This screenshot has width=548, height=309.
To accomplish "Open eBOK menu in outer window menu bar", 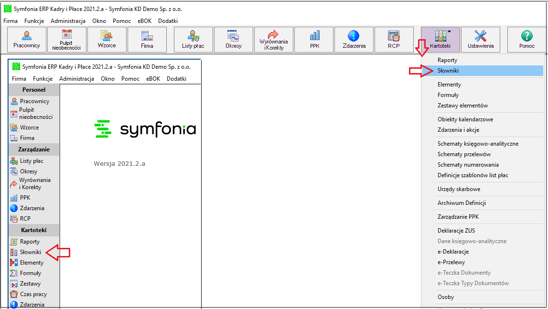I will (x=145, y=21).
